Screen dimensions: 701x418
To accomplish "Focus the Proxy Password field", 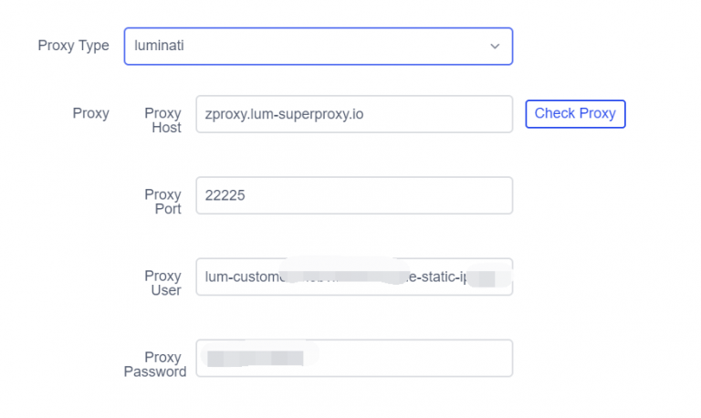I will tap(354, 358).
